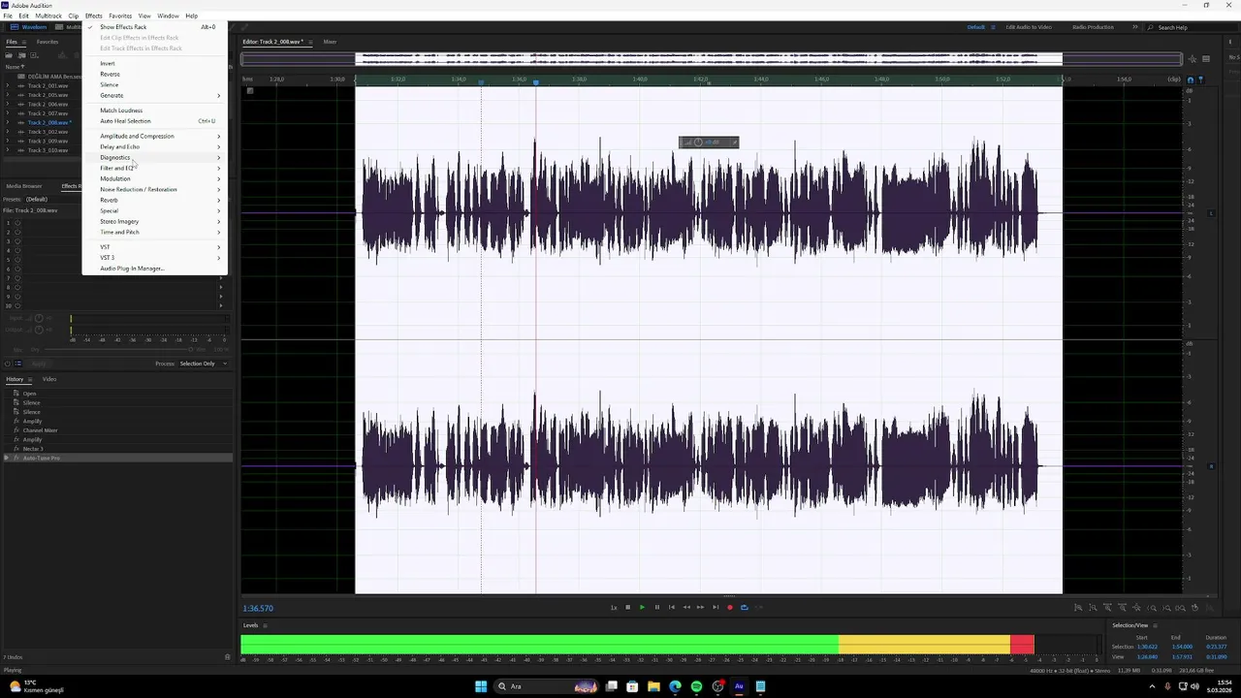Screen dimensions: 1241x698
Task: Open the Process Selection Only dropdown
Action: 203,364
